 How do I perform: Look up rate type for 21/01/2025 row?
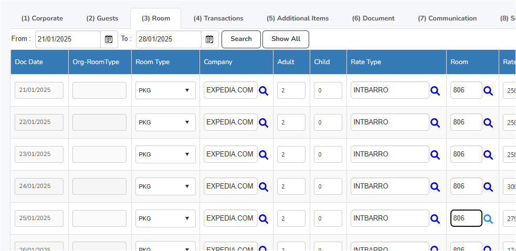click(x=435, y=91)
